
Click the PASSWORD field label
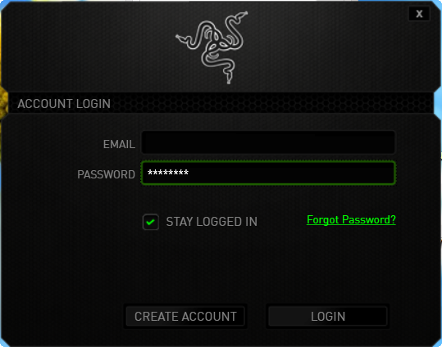106,174
